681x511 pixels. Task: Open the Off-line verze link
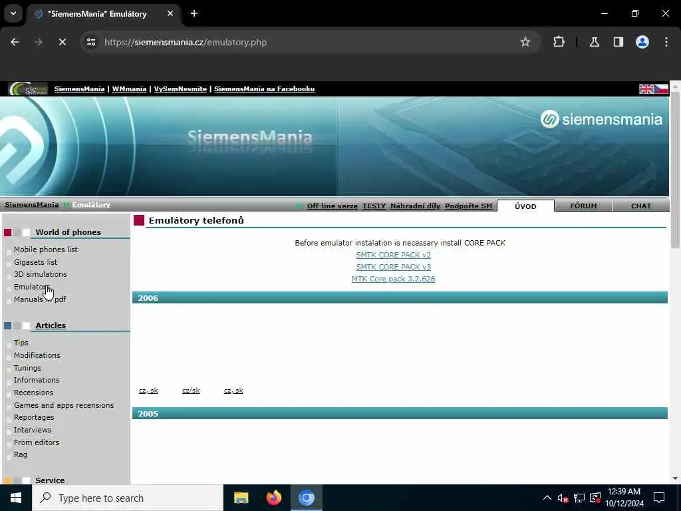(333, 206)
